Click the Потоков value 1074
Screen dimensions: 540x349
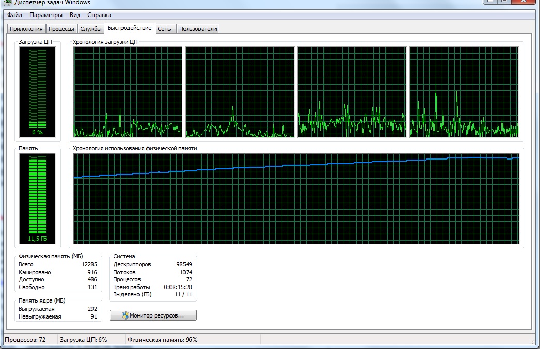tap(186, 272)
